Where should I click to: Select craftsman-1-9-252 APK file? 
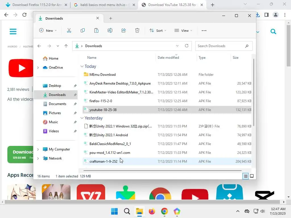(x=167, y=162)
